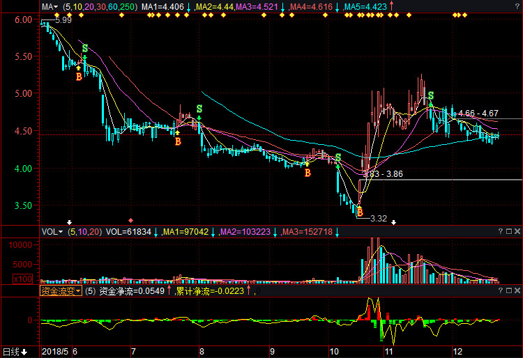Open the 资金流变 indicator selector
This screenshot has height=358, width=523.
tap(61, 291)
